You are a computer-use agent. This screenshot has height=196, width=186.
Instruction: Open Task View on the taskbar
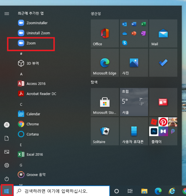130,191
